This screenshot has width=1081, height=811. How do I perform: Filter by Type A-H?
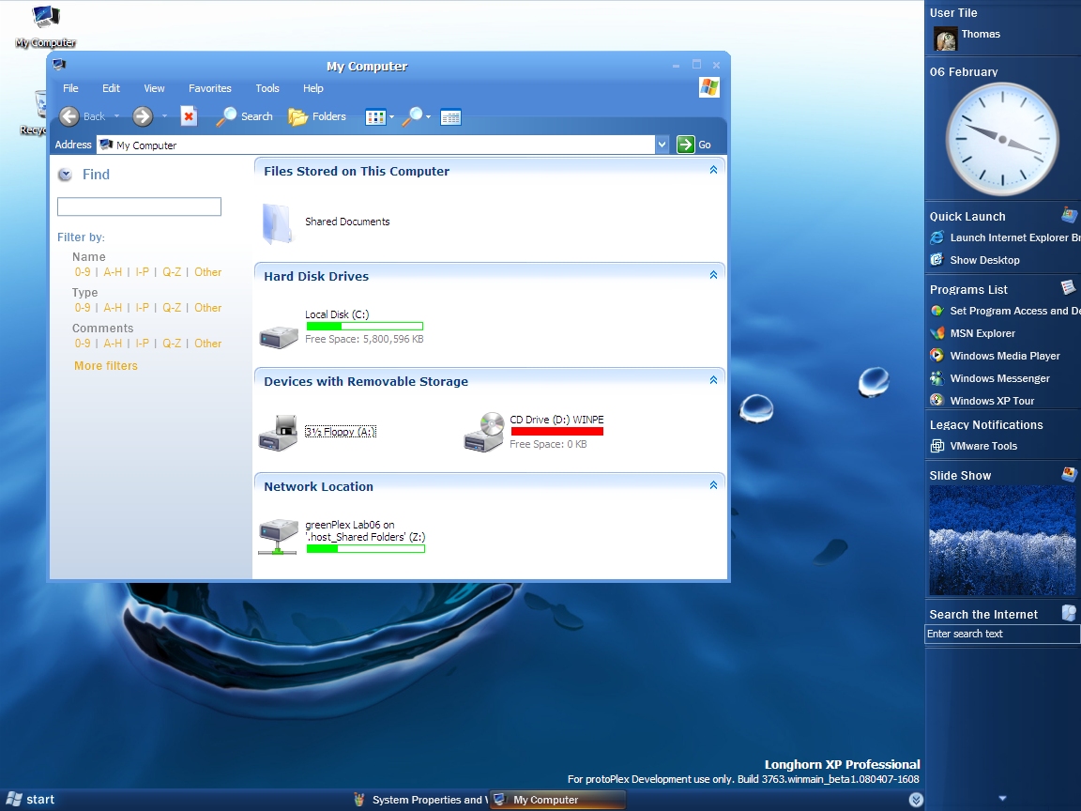point(113,308)
